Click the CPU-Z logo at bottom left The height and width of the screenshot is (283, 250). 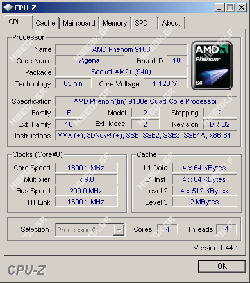tap(27, 270)
